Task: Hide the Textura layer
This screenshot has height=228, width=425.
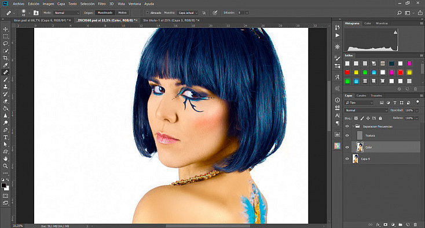Action: (x=347, y=135)
